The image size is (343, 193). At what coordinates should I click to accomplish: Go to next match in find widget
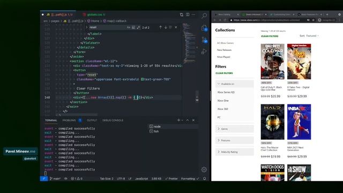[x=166, y=27]
